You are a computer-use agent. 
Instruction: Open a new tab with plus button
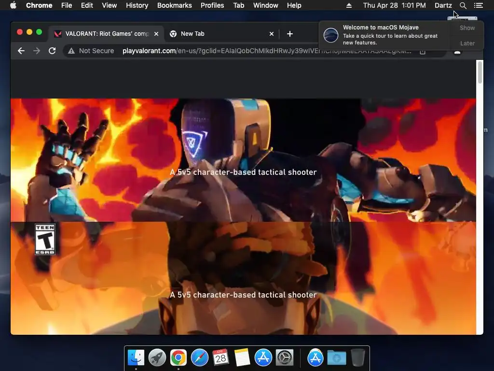point(290,34)
